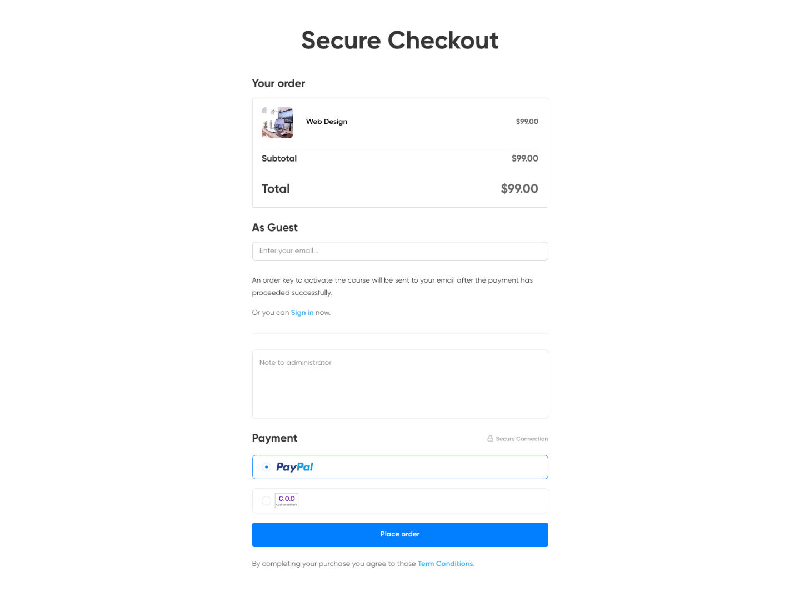Open the Term Conditions link
This screenshot has height=597, width=800.
tap(445, 564)
